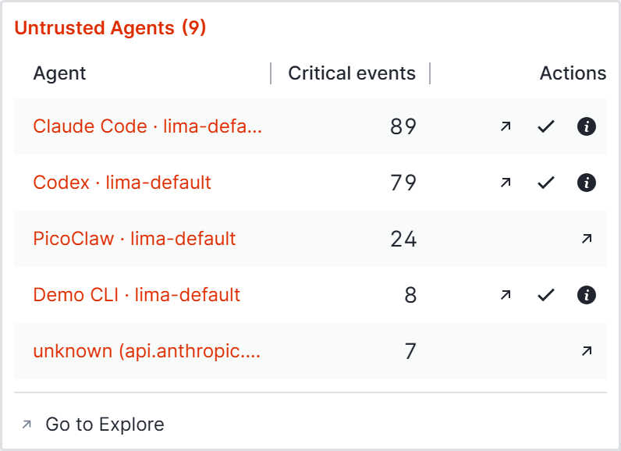Open PicoClaw row's arrow icon
621x451 pixels.
point(587,239)
